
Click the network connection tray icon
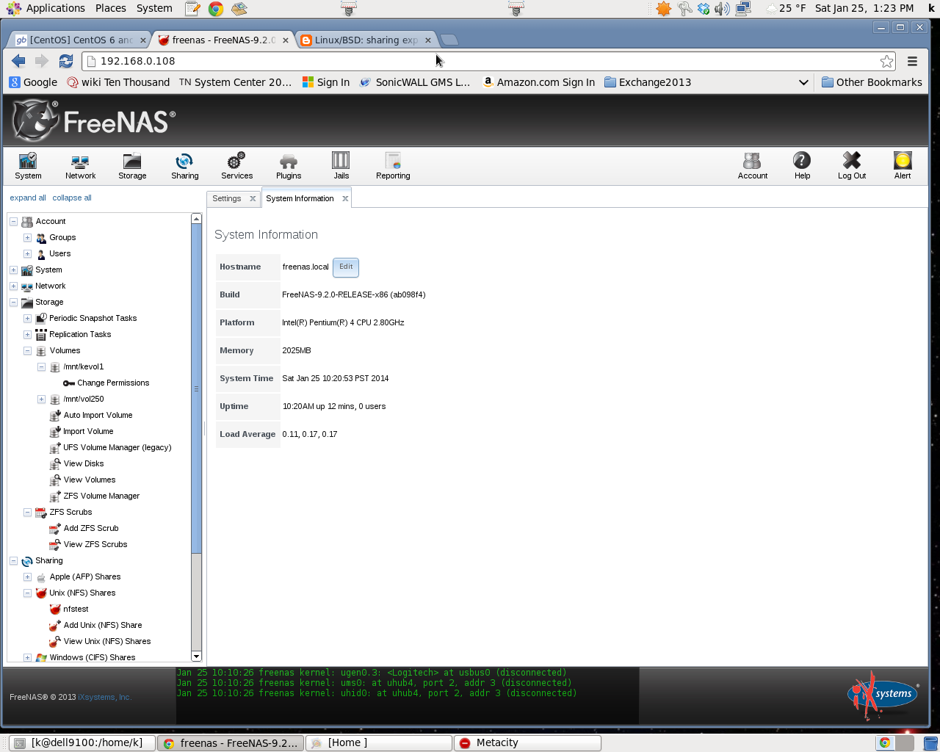pos(743,9)
